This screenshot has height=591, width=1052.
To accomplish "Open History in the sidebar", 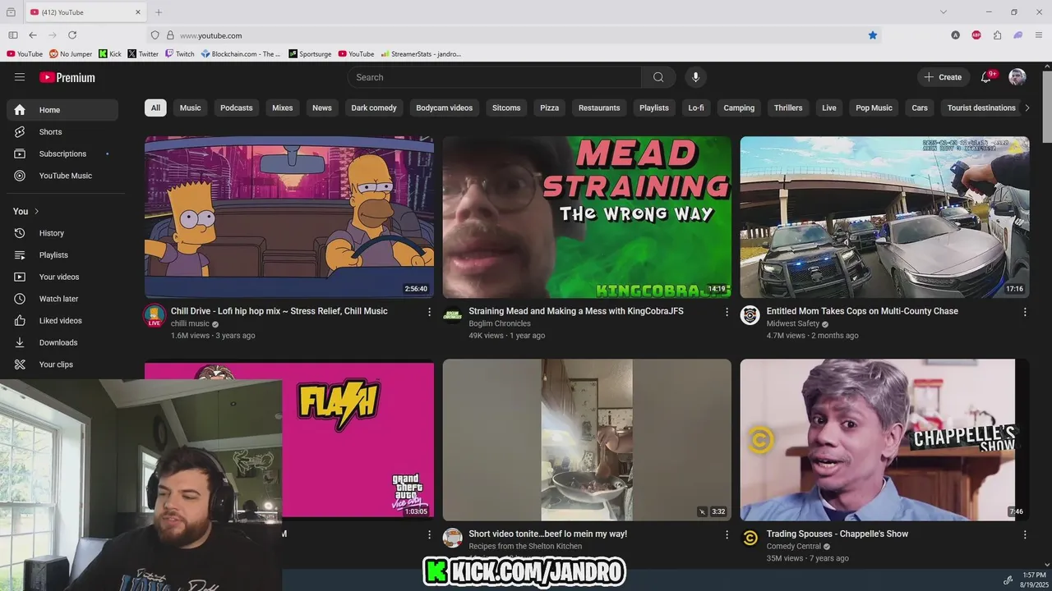I will (62, 233).
